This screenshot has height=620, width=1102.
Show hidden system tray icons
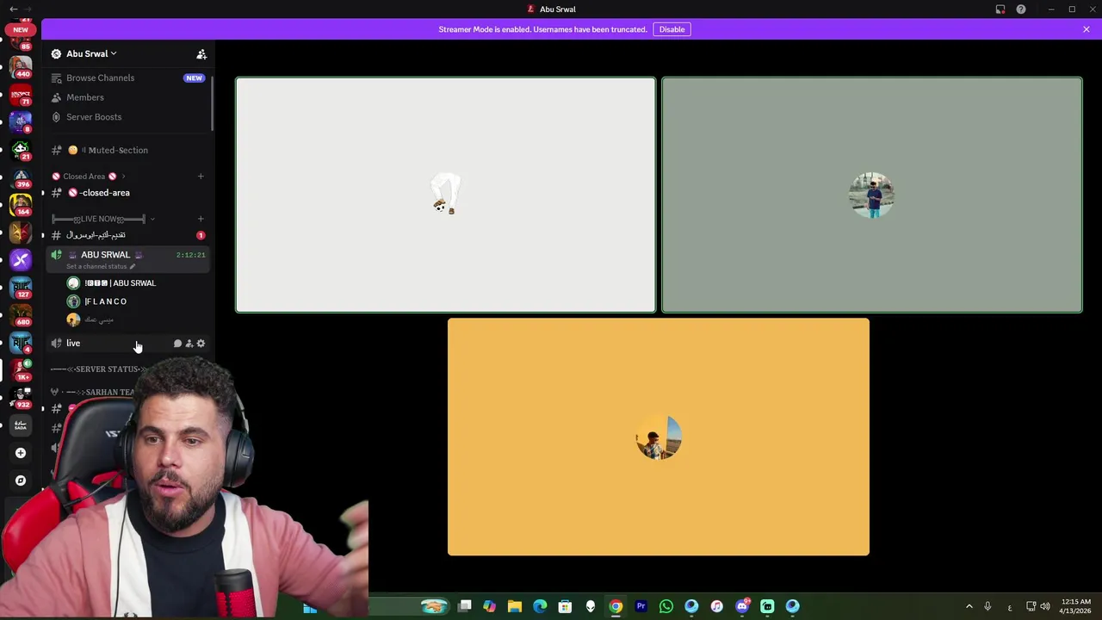pos(969,606)
